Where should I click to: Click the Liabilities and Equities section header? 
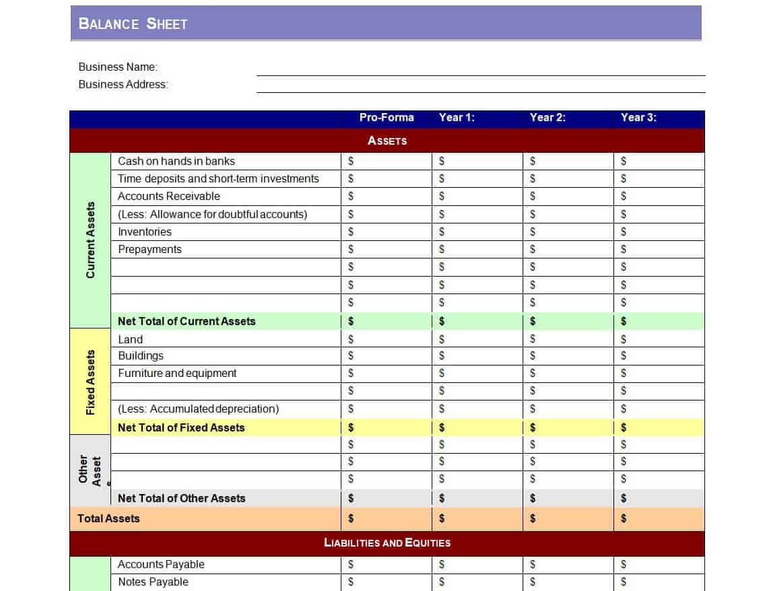click(x=387, y=543)
